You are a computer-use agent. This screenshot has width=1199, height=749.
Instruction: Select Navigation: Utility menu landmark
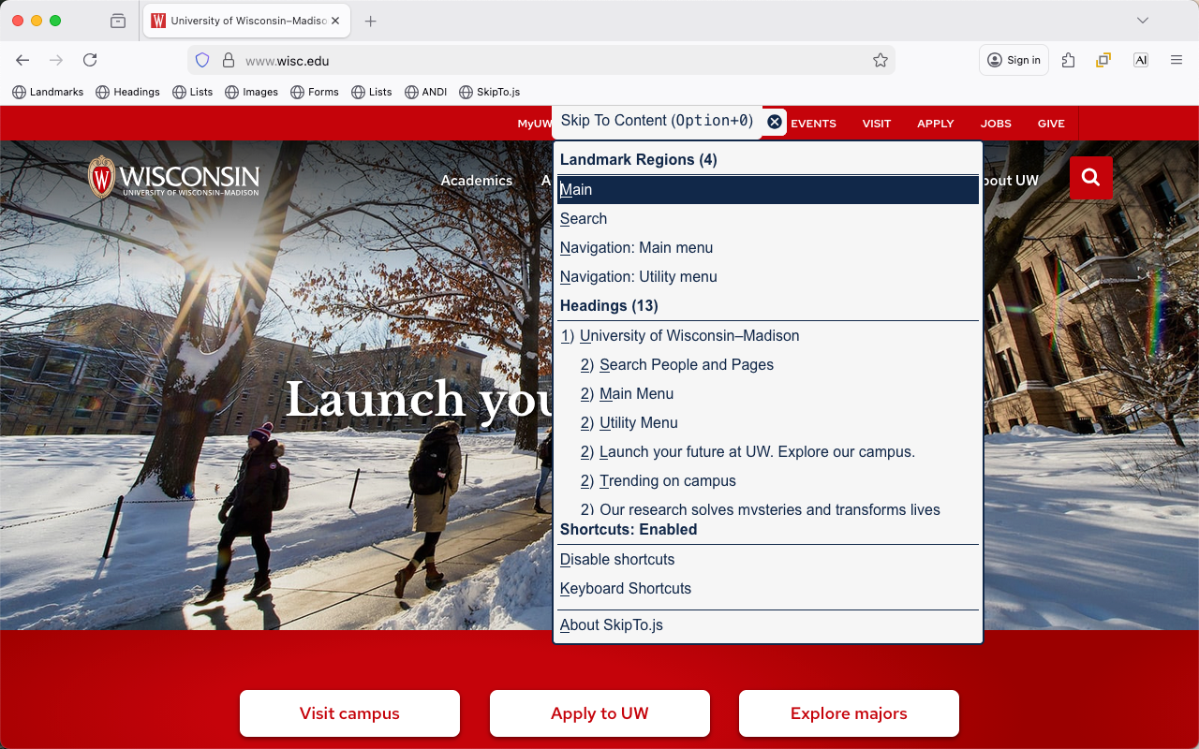[x=638, y=277]
